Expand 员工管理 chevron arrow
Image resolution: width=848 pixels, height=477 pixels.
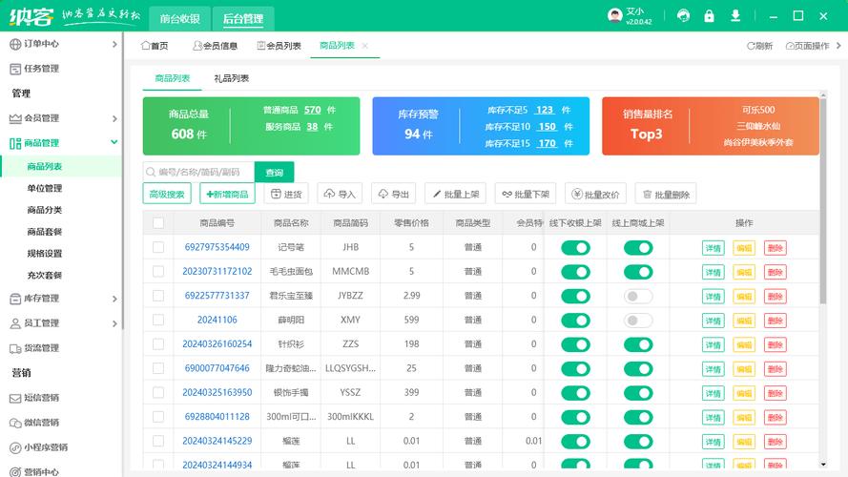(114, 323)
